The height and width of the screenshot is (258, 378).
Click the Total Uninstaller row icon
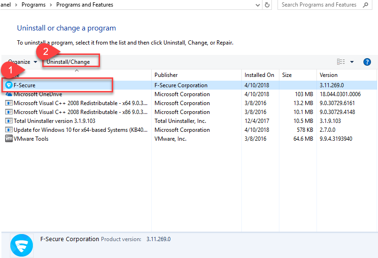tap(9, 121)
